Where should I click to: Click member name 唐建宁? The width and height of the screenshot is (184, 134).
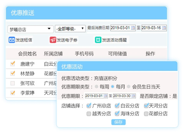click(x=27, y=64)
